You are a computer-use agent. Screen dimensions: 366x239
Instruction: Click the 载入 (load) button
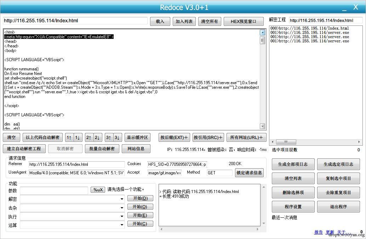point(160,22)
